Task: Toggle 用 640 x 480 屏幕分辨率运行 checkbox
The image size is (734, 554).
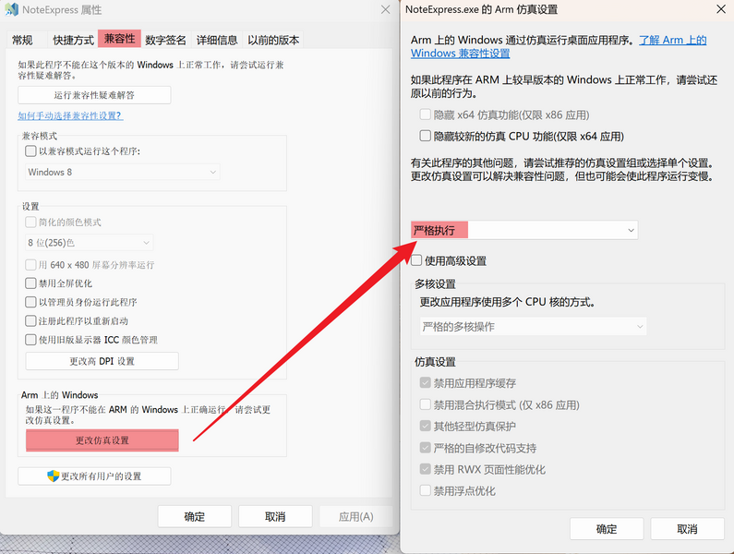Action: [x=30, y=265]
